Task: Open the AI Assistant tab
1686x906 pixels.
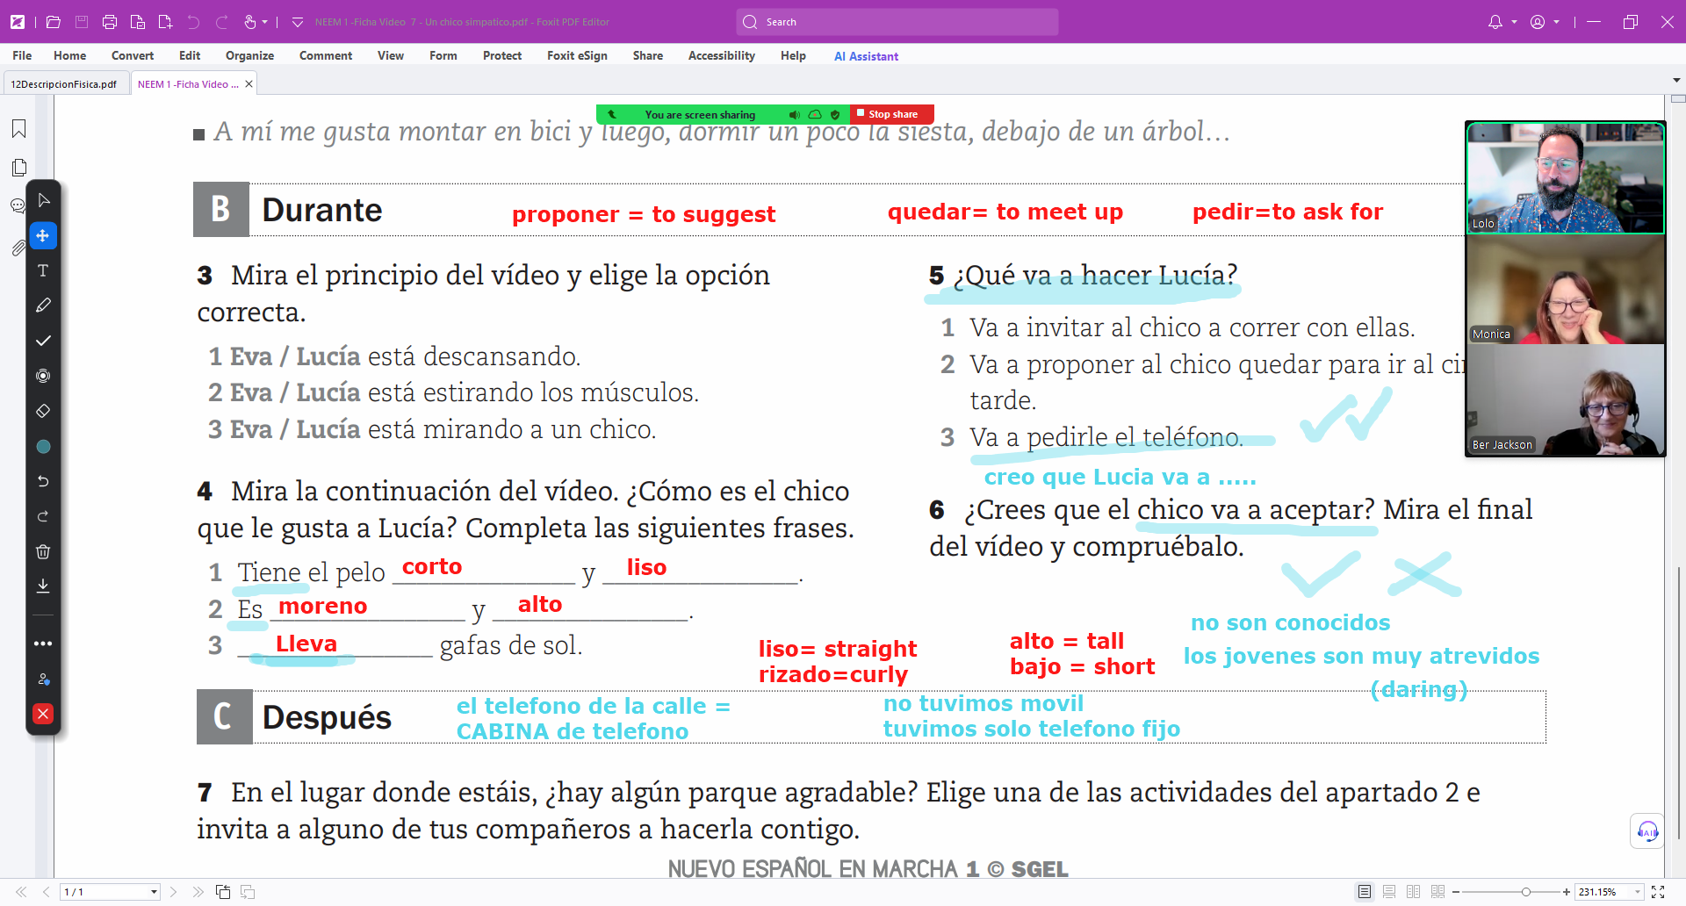Action: tap(866, 56)
